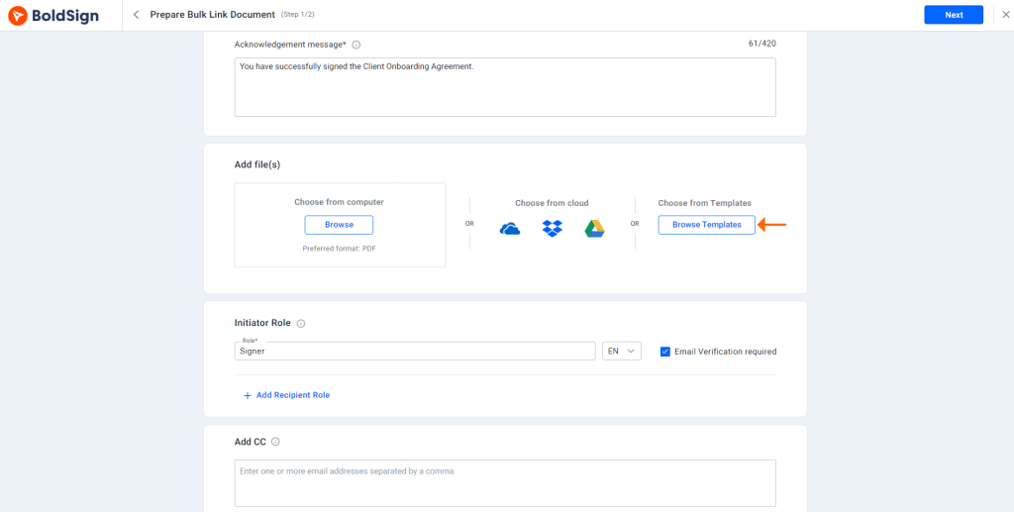The height and width of the screenshot is (512, 1014).
Task: Close the document preparation with X
Action: click(x=1006, y=15)
